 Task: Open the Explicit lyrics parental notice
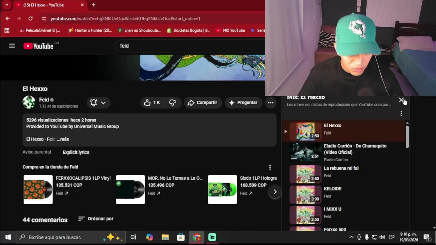click(76, 152)
